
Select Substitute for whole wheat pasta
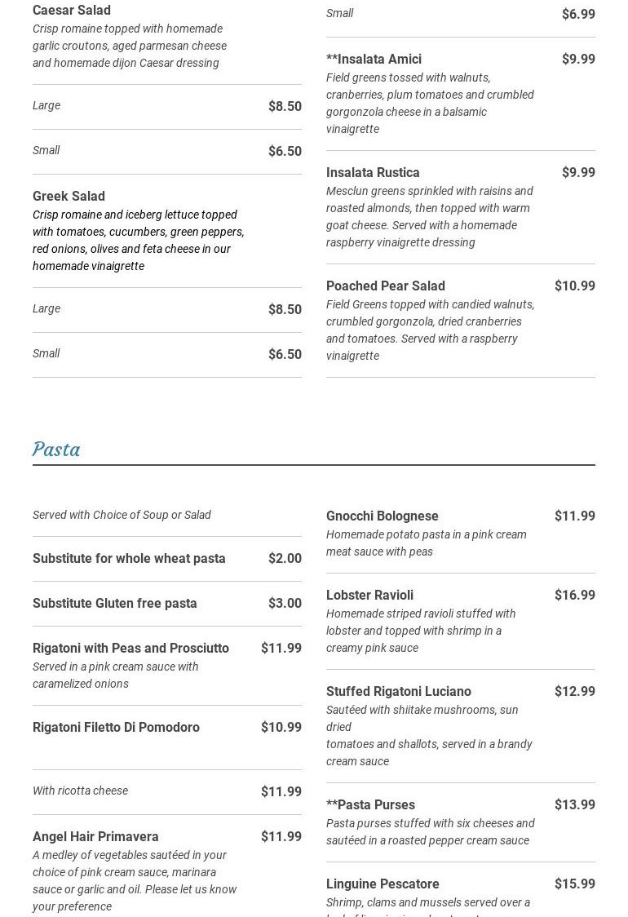tap(129, 559)
